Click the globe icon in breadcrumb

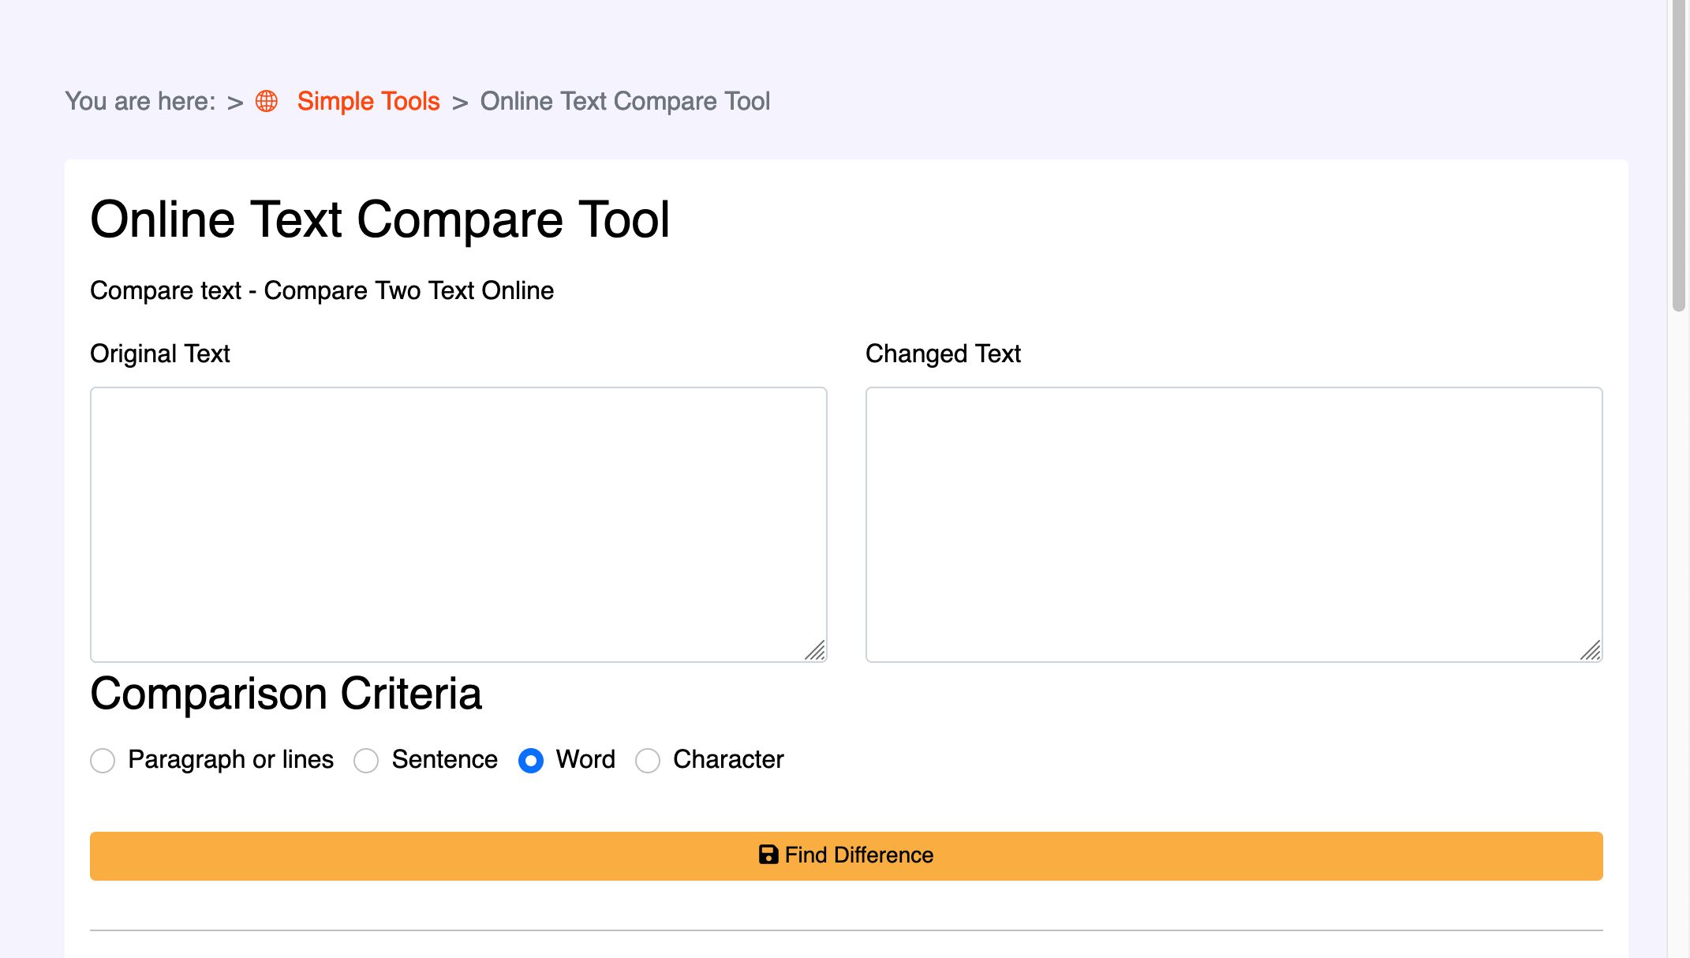267,101
